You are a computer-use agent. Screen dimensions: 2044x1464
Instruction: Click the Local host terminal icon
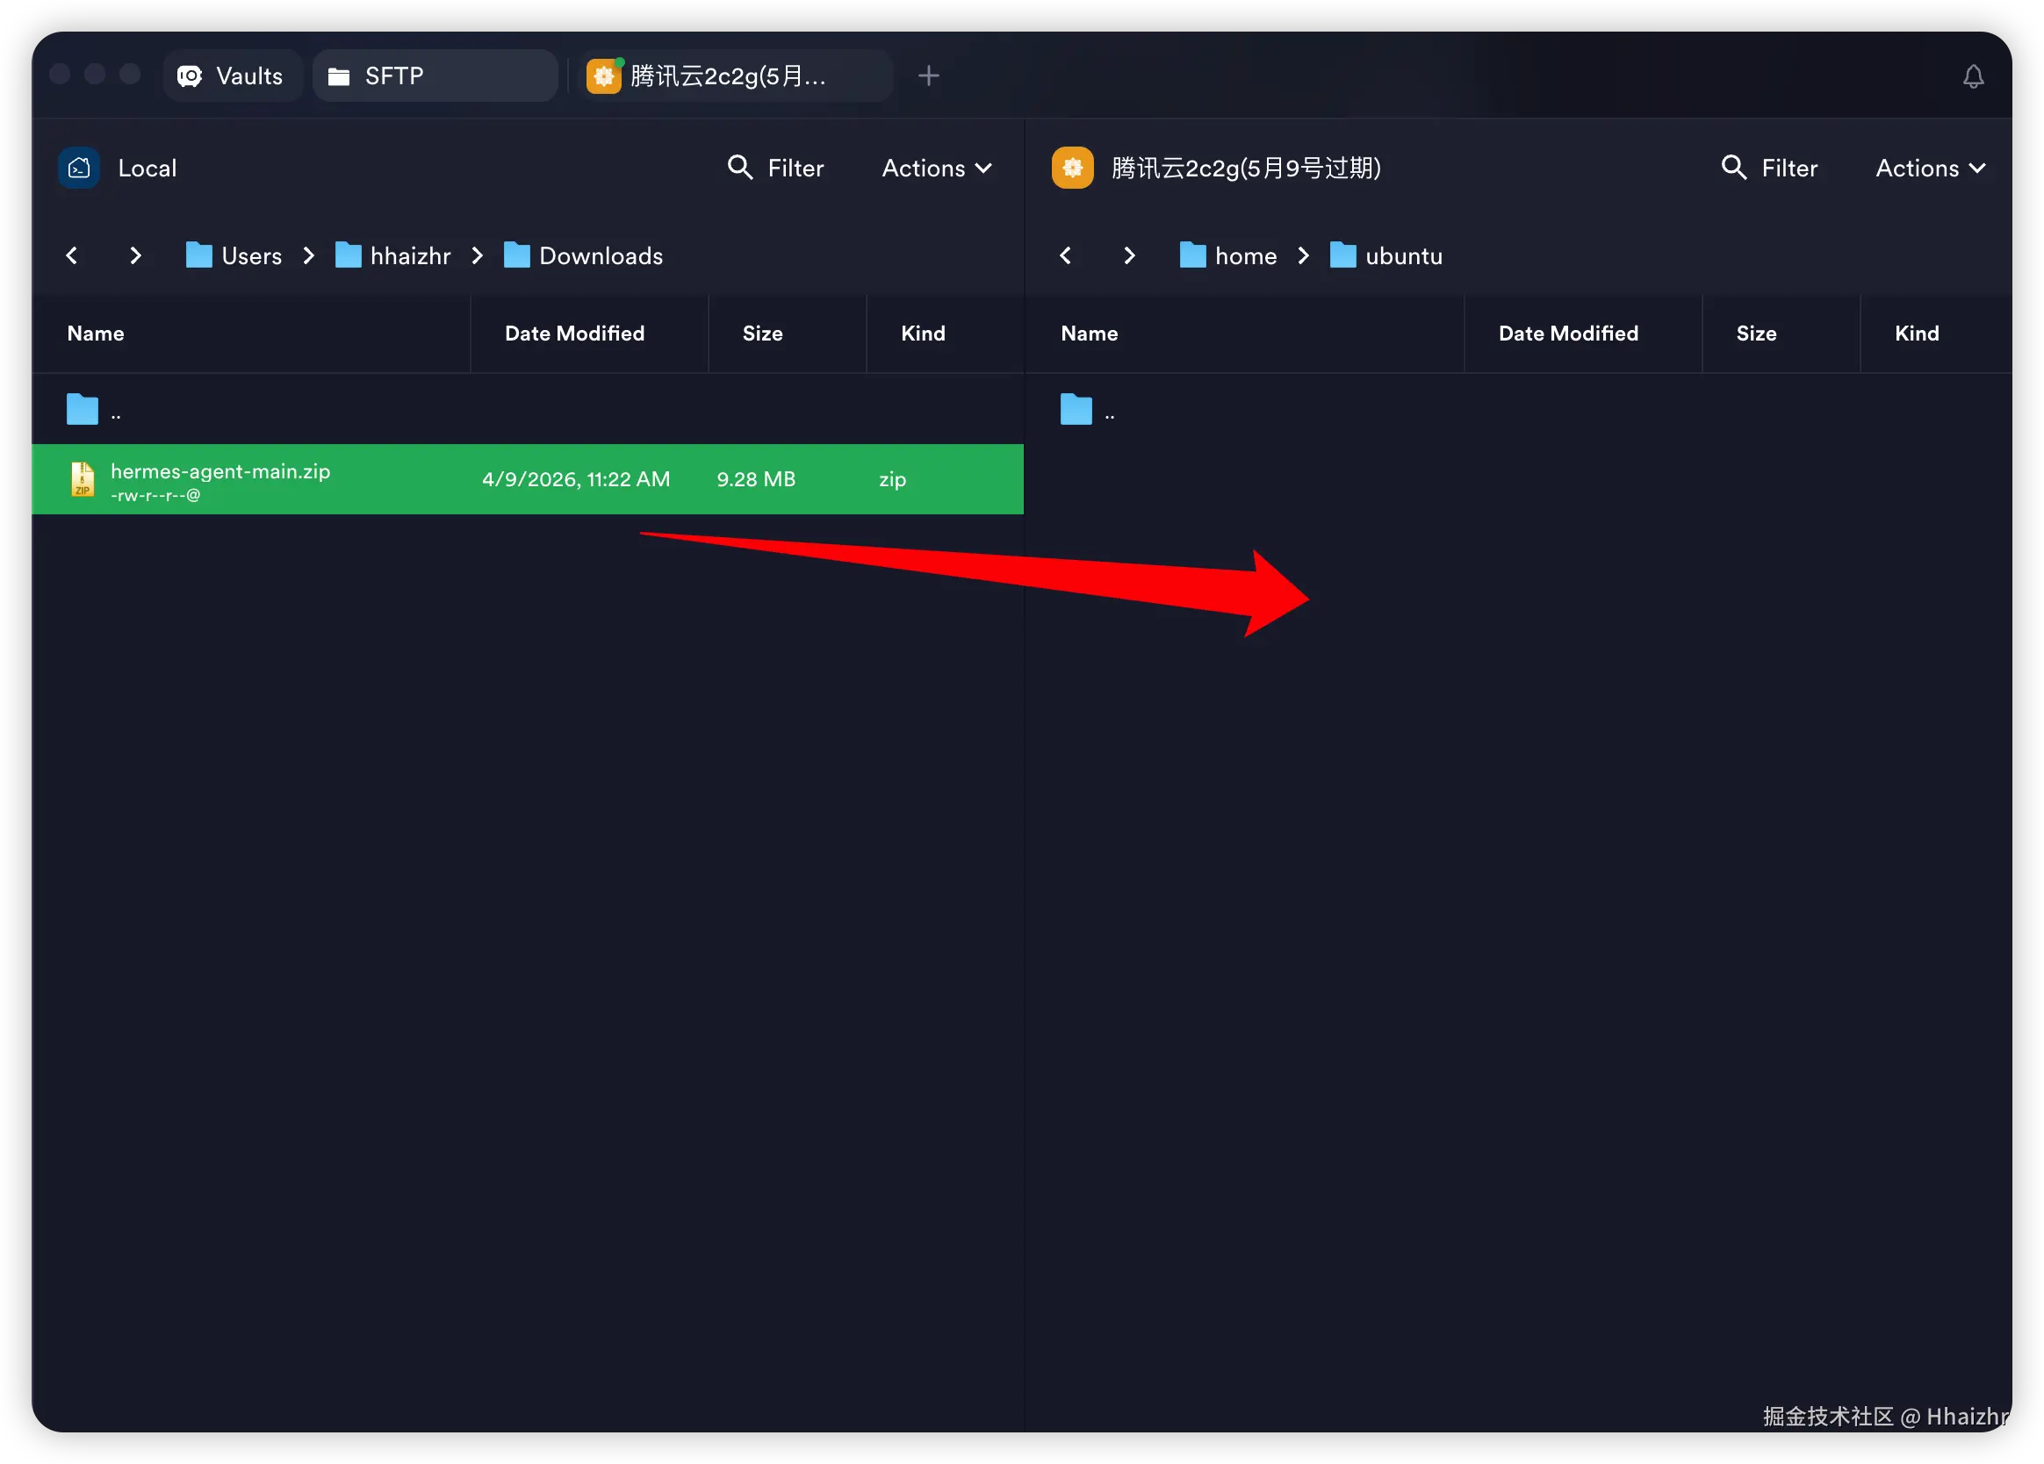point(79,168)
